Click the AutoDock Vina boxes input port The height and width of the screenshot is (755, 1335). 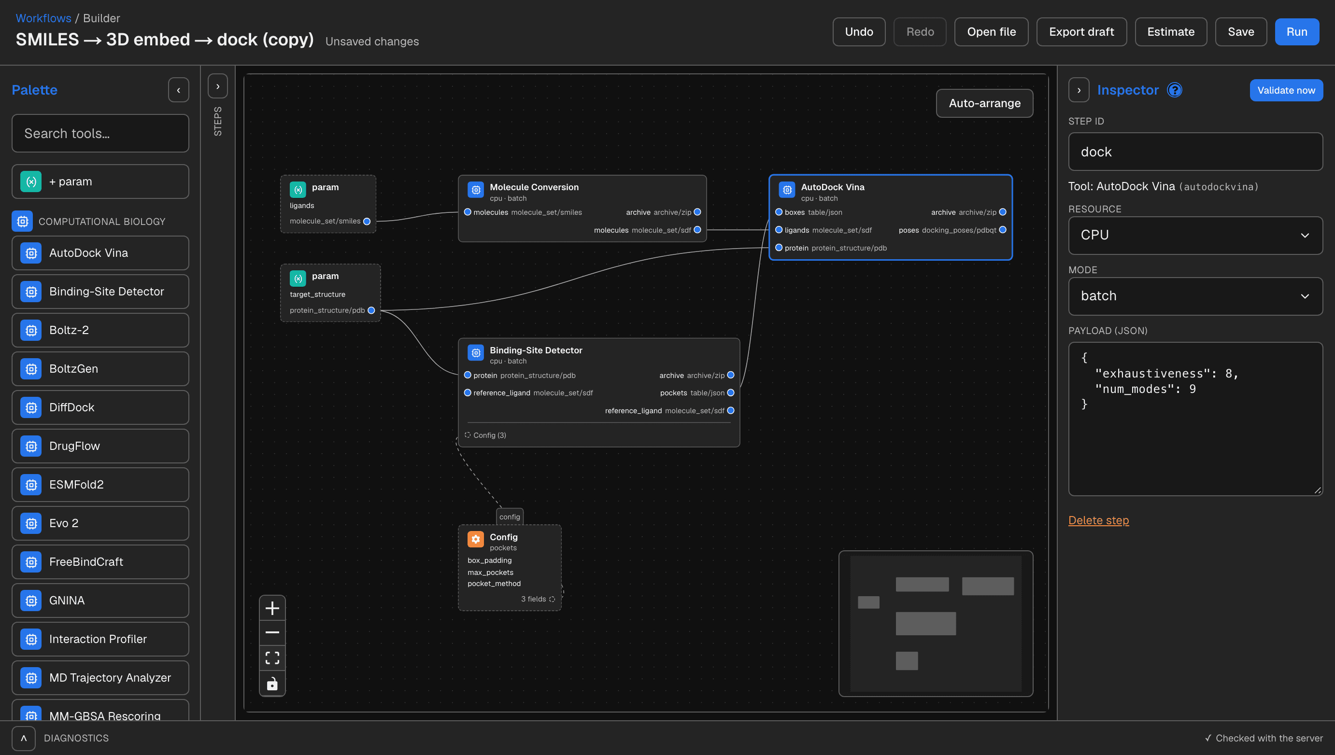pyautogui.click(x=779, y=212)
